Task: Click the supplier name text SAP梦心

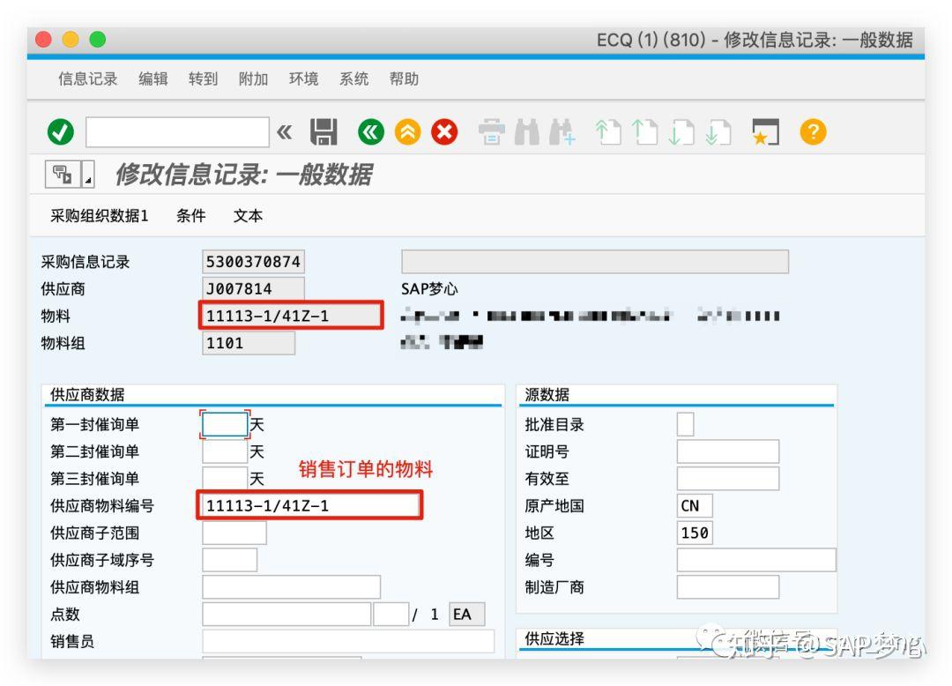Action: (x=429, y=289)
